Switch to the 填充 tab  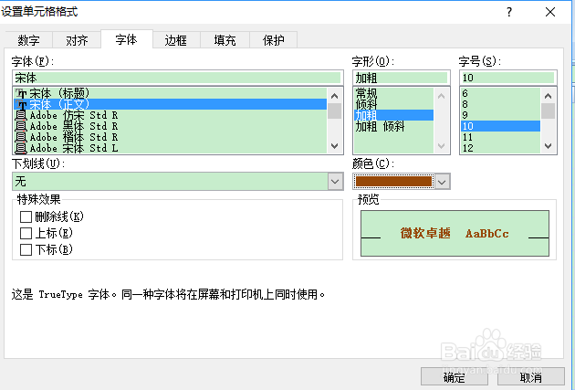(x=225, y=39)
